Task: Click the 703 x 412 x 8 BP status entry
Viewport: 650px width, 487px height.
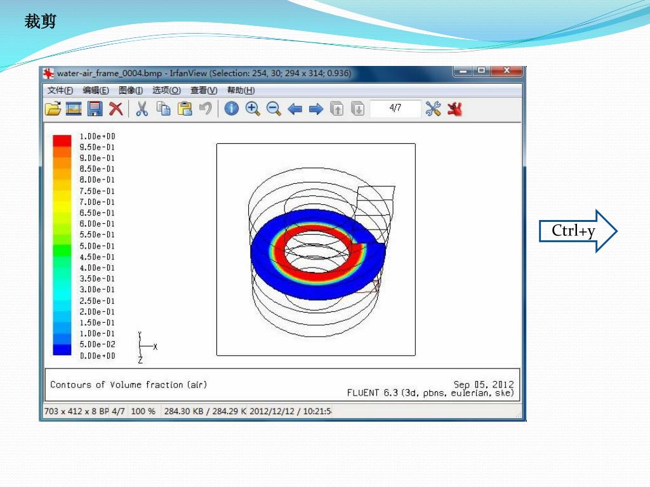Action: click(x=76, y=411)
